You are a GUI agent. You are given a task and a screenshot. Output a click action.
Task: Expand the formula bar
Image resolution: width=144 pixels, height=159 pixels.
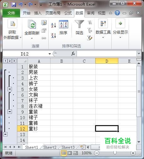pos(139,54)
